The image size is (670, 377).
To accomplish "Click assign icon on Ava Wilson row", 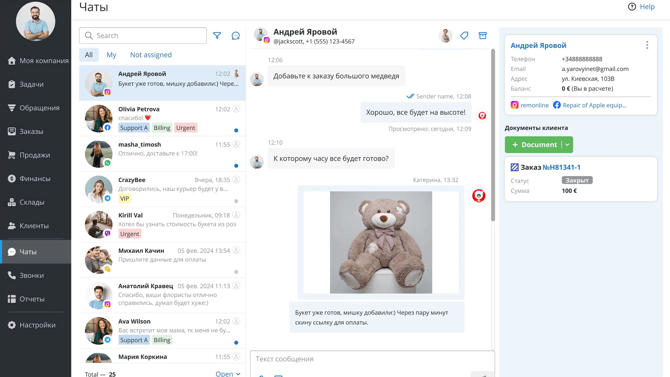I will coord(236,321).
